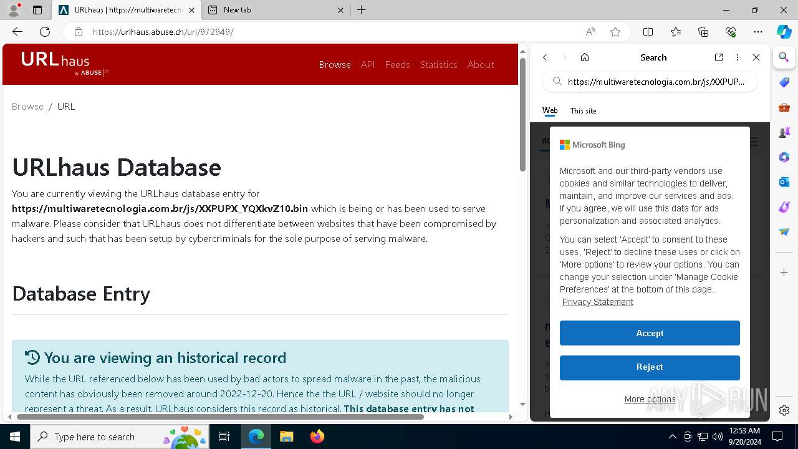Screen dimensions: 798x449
Task: Open the Designer sidebar icon
Action: pos(784,207)
